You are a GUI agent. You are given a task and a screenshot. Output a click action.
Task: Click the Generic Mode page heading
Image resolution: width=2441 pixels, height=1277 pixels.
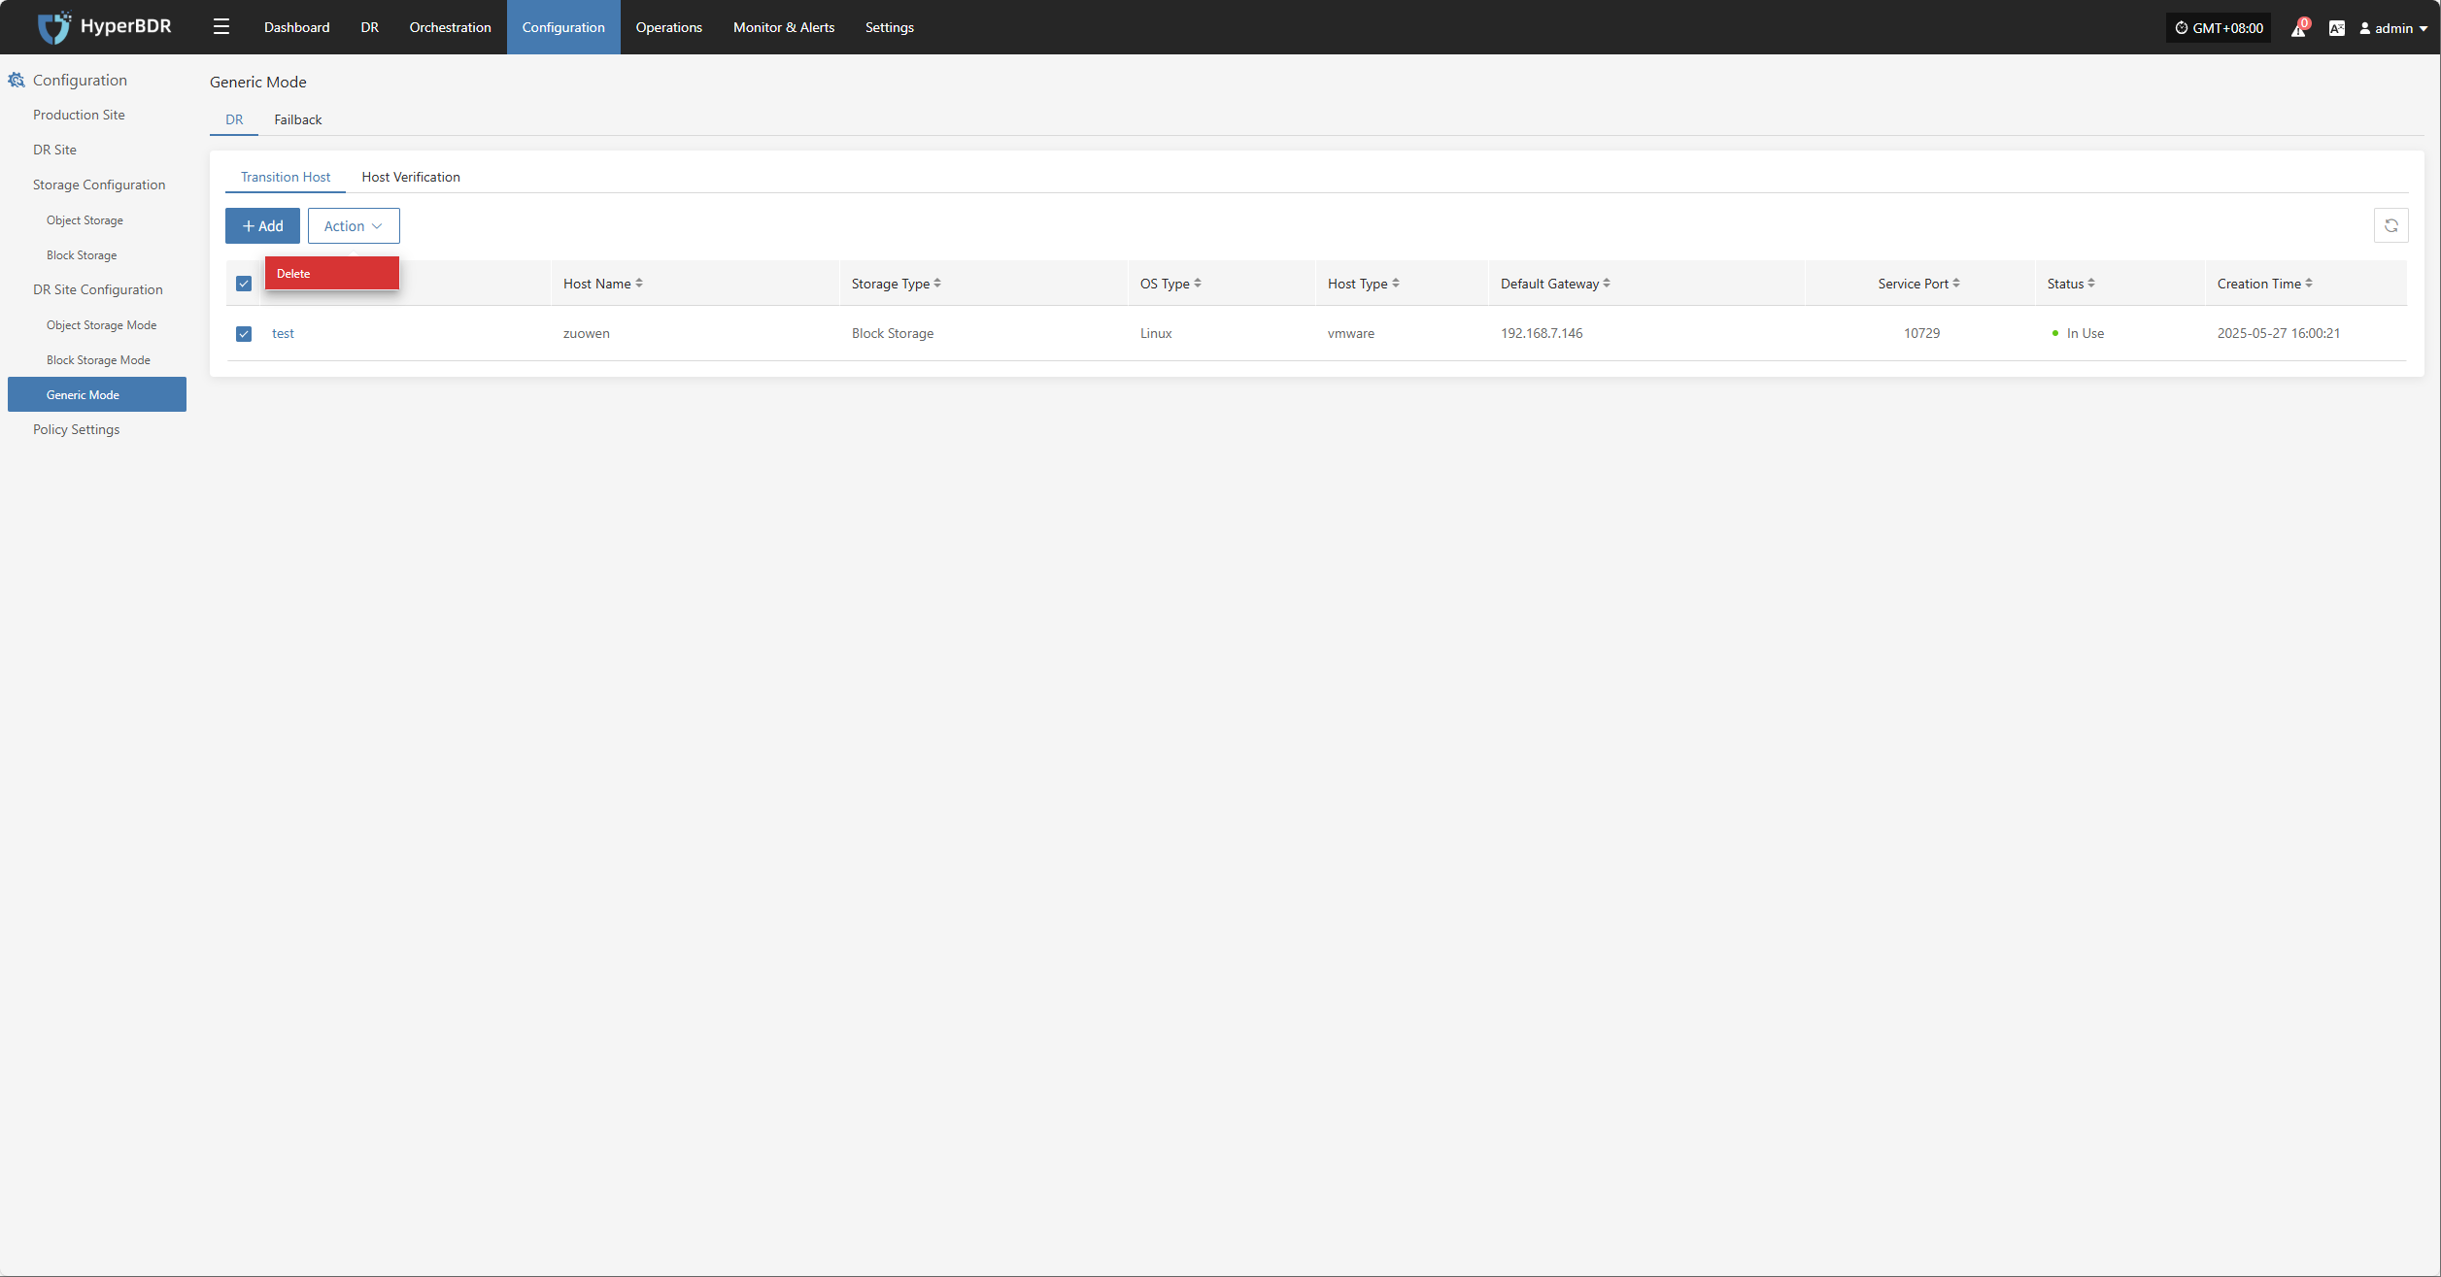(x=258, y=82)
